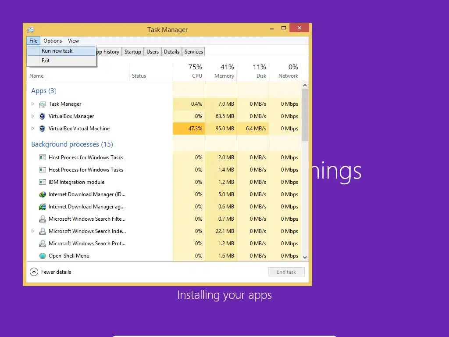Select the Open-Shell Menu process name
The image size is (449, 337).
tap(69, 256)
